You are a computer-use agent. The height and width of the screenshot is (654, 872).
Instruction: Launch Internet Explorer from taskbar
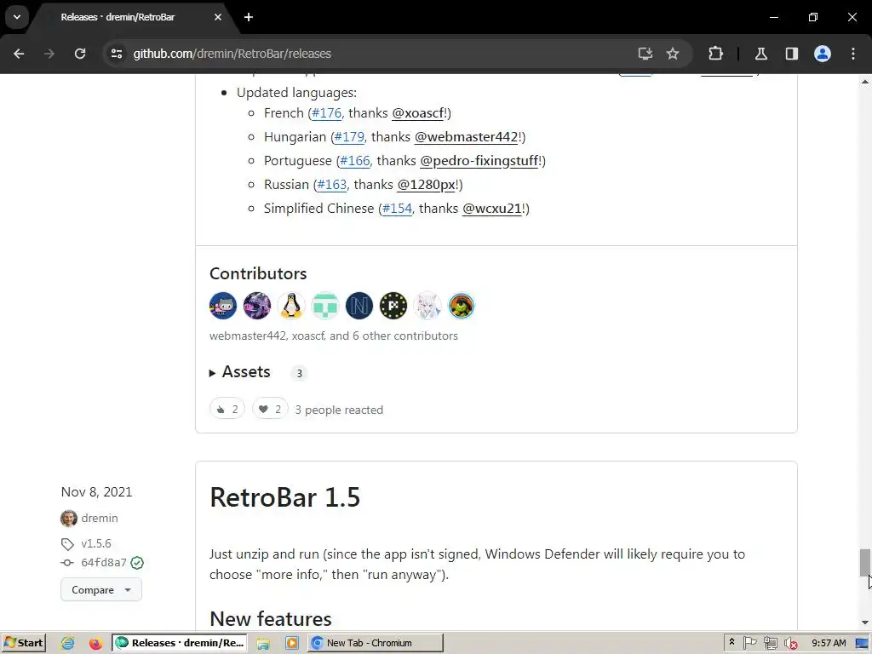coord(68,643)
